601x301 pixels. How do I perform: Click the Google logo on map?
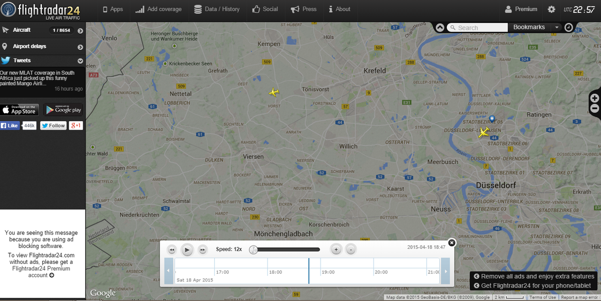click(x=103, y=293)
